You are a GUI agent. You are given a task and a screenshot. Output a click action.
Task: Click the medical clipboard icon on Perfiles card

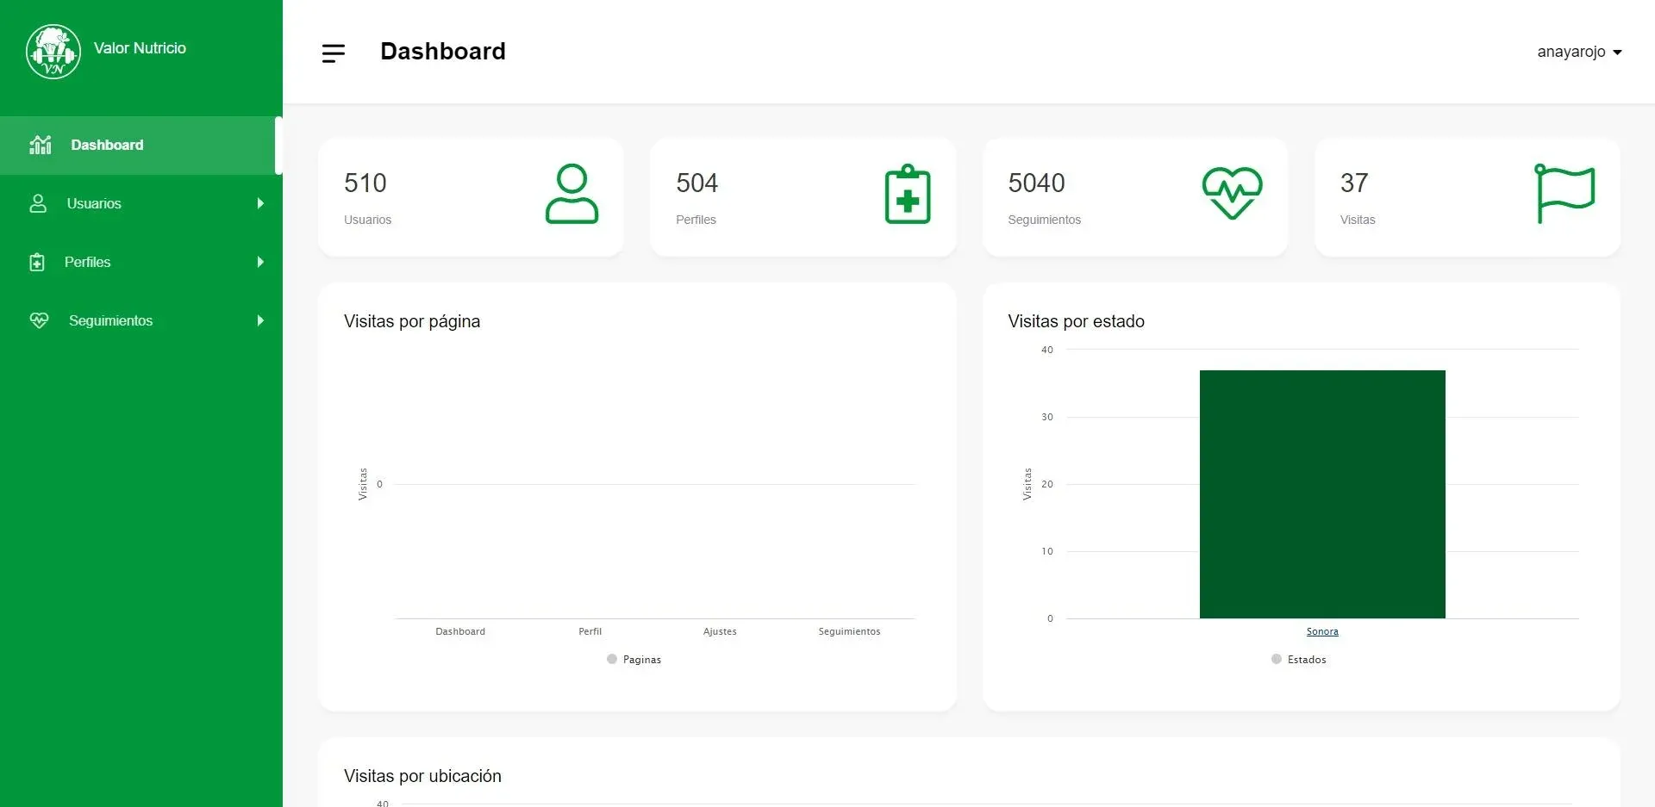click(908, 194)
